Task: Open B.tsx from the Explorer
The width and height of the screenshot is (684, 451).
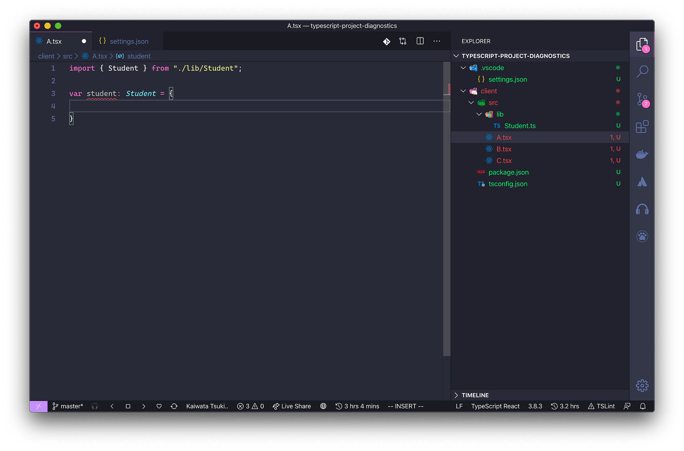Action: click(x=503, y=149)
